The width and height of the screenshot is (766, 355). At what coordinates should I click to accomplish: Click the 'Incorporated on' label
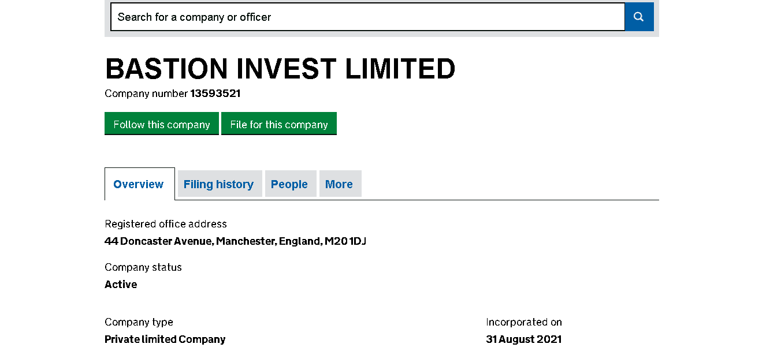pos(524,322)
